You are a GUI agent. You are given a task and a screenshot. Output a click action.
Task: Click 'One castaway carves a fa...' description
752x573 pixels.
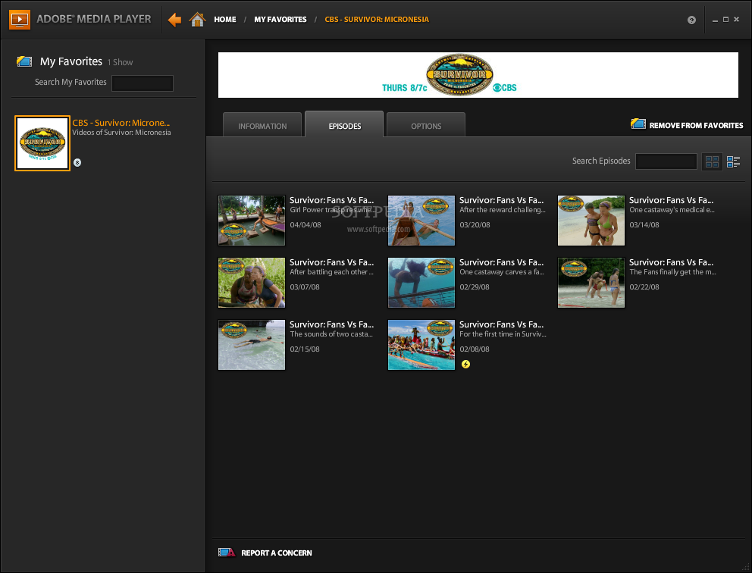[x=502, y=272]
